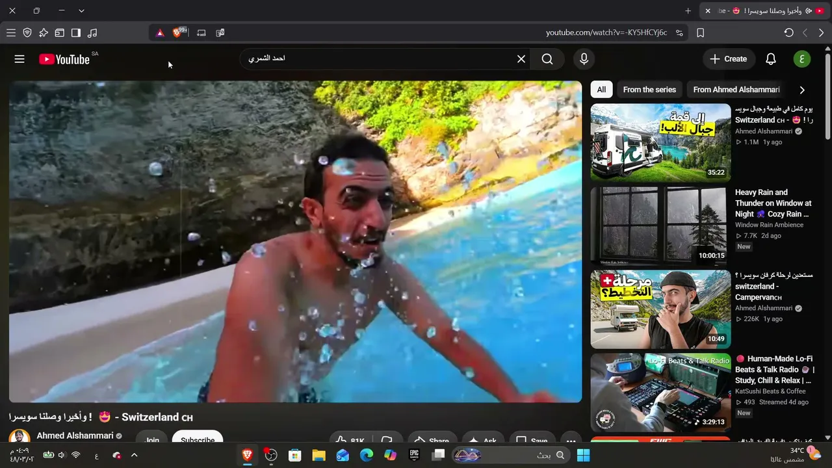Open the Heavy Rain and Thunder video title
The image size is (832, 468).
[773, 203]
